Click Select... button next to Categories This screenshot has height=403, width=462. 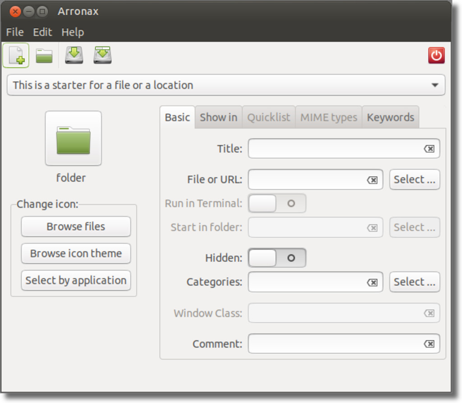[414, 282]
